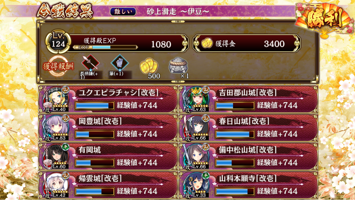Click the 難しい difficulty badge

click(123, 11)
